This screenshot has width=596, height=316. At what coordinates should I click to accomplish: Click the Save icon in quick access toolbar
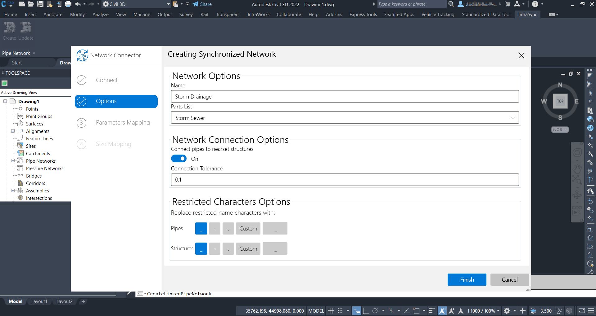pyautogui.click(x=40, y=4)
